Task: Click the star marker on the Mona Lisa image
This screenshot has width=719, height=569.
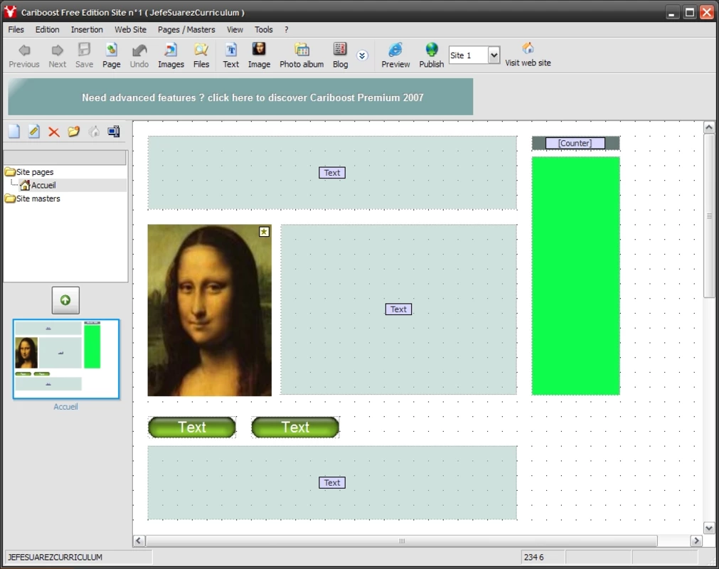Action: pyautogui.click(x=264, y=232)
